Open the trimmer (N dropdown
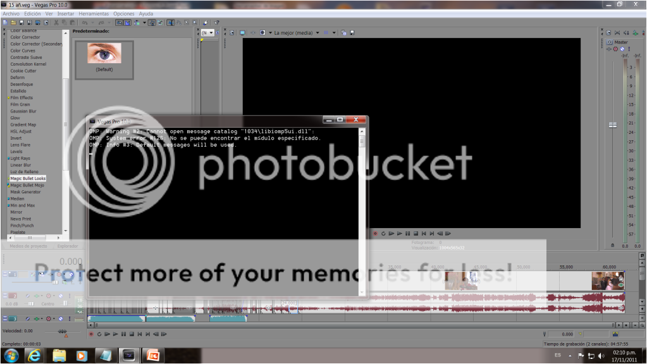The image size is (647, 364). point(207,33)
